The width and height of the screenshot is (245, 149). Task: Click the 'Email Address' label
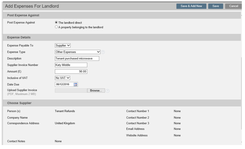[x=135, y=129]
